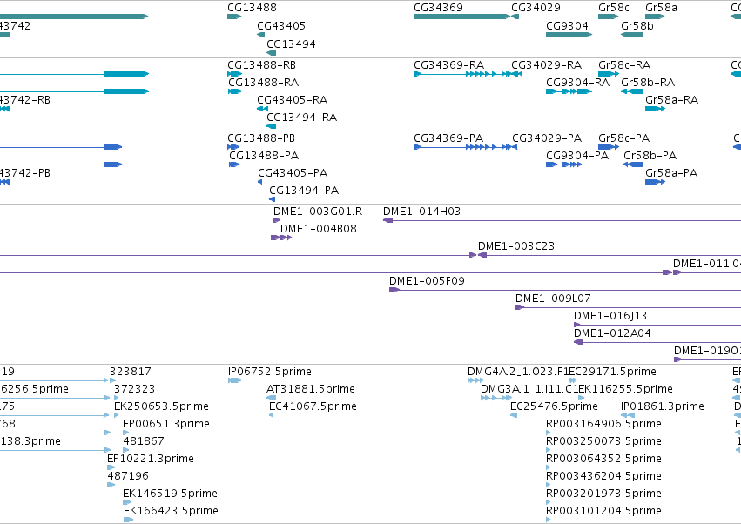The height and width of the screenshot is (524, 741).
Task: Select EST RP003436204.5prime
Action: [x=603, y=476]
